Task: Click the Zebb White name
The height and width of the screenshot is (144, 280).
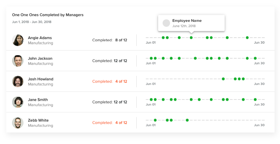Action: tap(38, 120)
